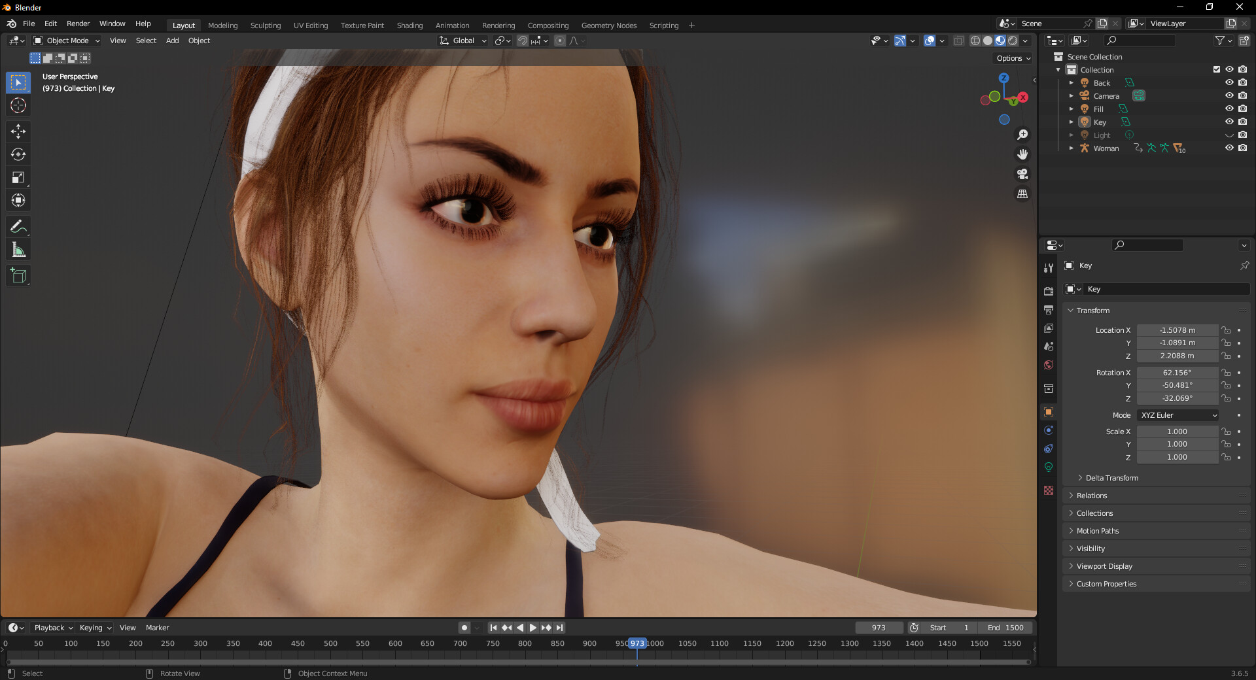The image size is (1256, 680).
Task: Click the Options button in the viewport
Action: click(x=1011, y=58)
